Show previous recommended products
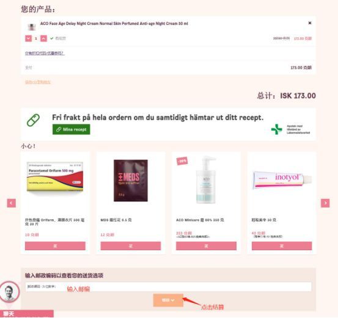The width and height of the screenshot is (338, 318). pos(12,203)
